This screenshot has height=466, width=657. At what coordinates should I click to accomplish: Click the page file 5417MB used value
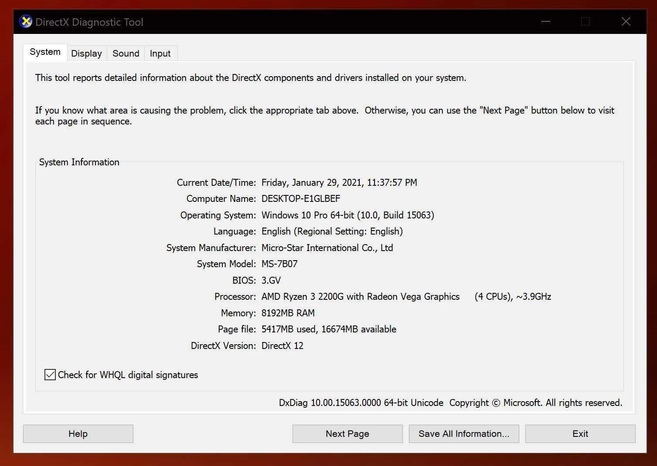(329, 329)
